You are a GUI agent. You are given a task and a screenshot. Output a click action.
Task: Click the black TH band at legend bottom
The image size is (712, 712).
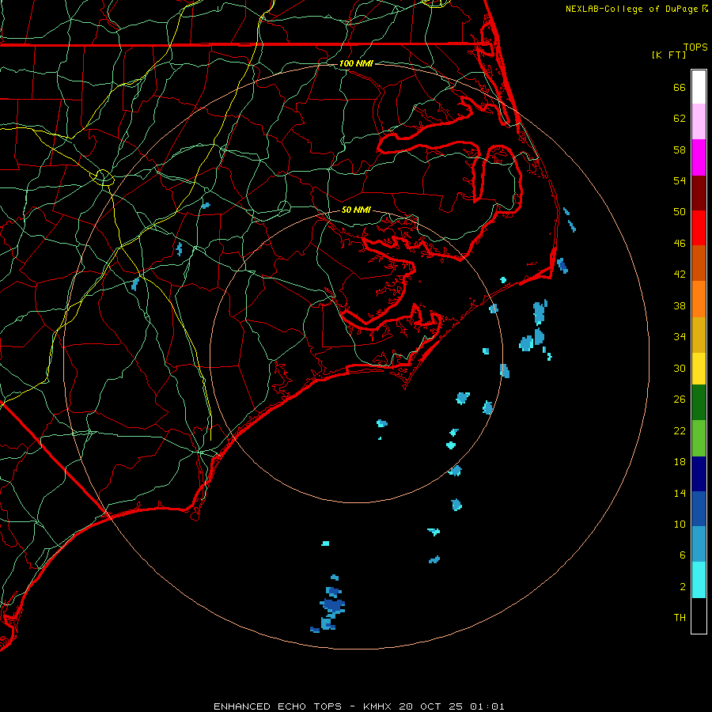coord(699,615)
